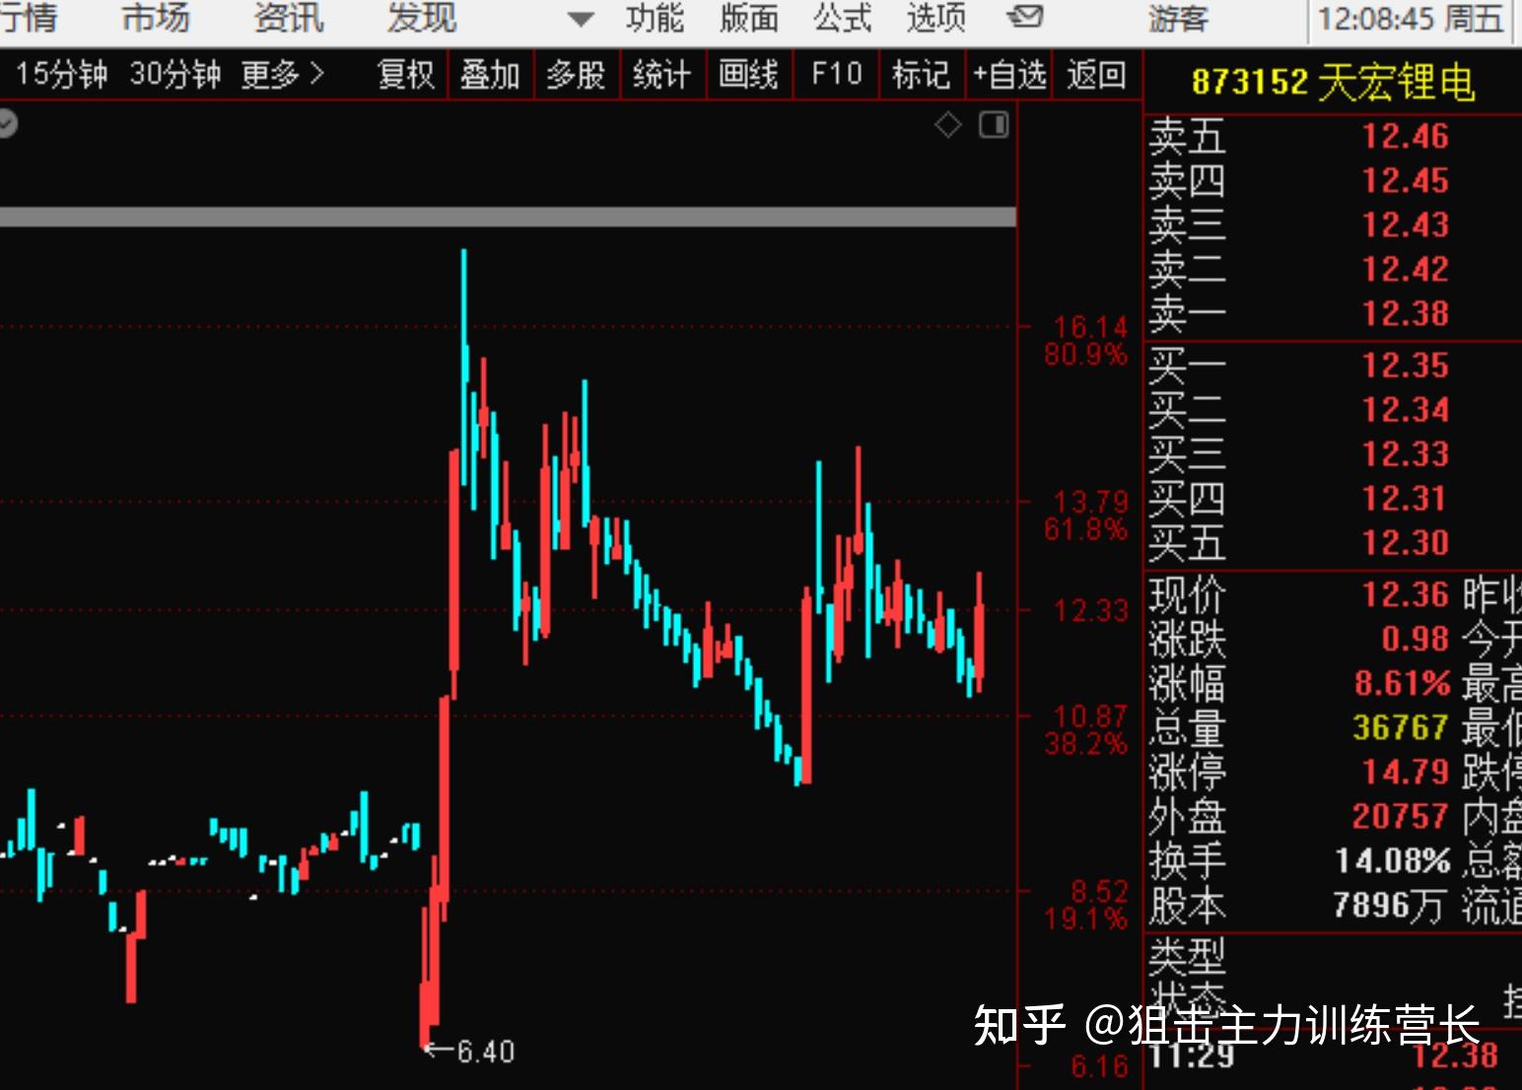1522x1090 pixels.
Task: Click the circular icon at chart top-left
Action: pyautogui.click(x=10, y=124)
